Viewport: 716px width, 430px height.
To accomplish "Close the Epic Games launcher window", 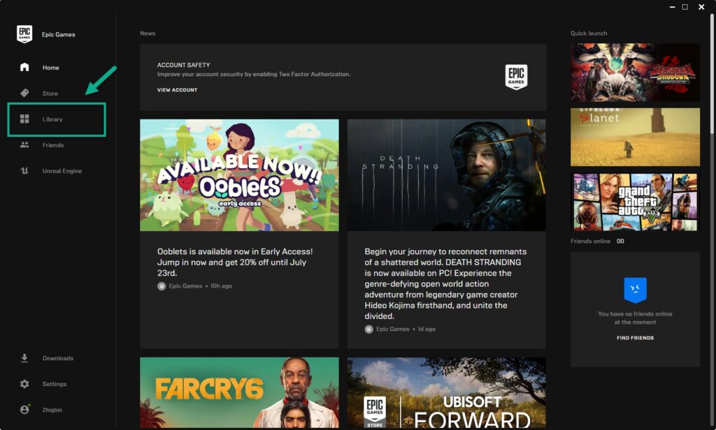I will 701,7.
